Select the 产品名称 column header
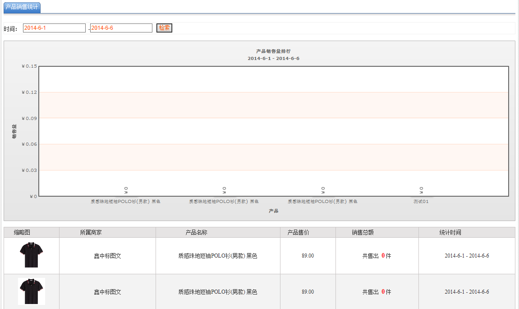Image resolution: width=519 pixels, height=309 pixels. (x=196, y=232)
